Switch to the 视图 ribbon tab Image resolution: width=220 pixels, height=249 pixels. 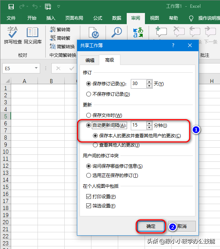tap(155, 18)
